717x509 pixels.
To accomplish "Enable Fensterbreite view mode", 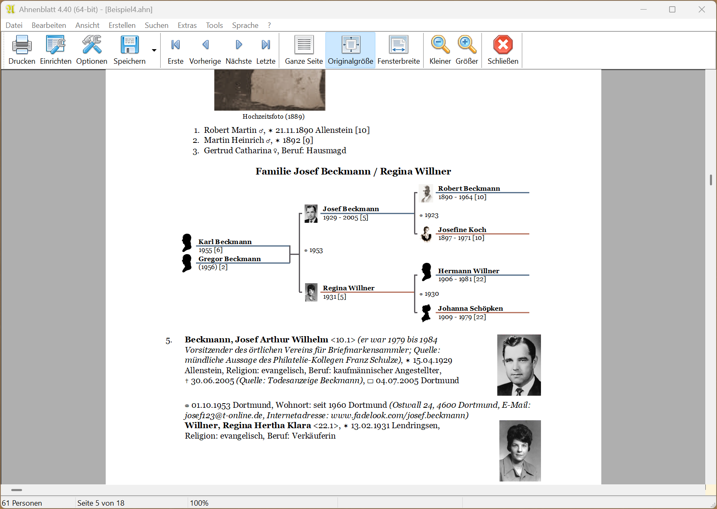I will [x=398, y=45].
